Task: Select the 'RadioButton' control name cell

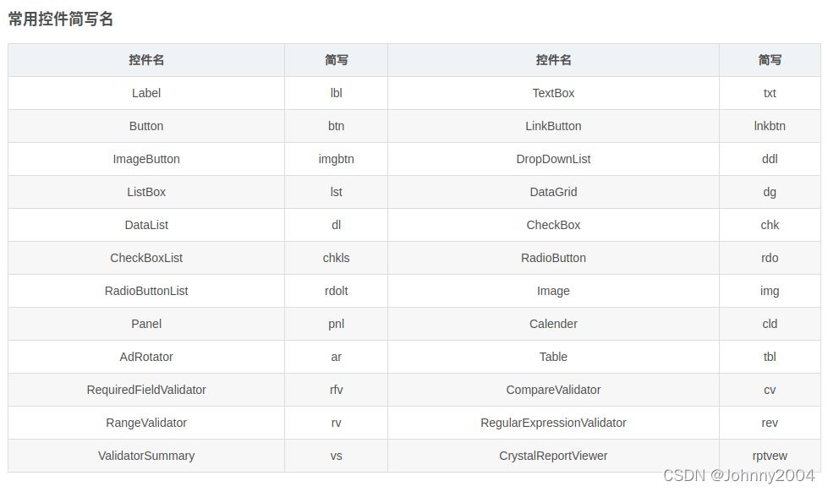Action: coord(553,258)
